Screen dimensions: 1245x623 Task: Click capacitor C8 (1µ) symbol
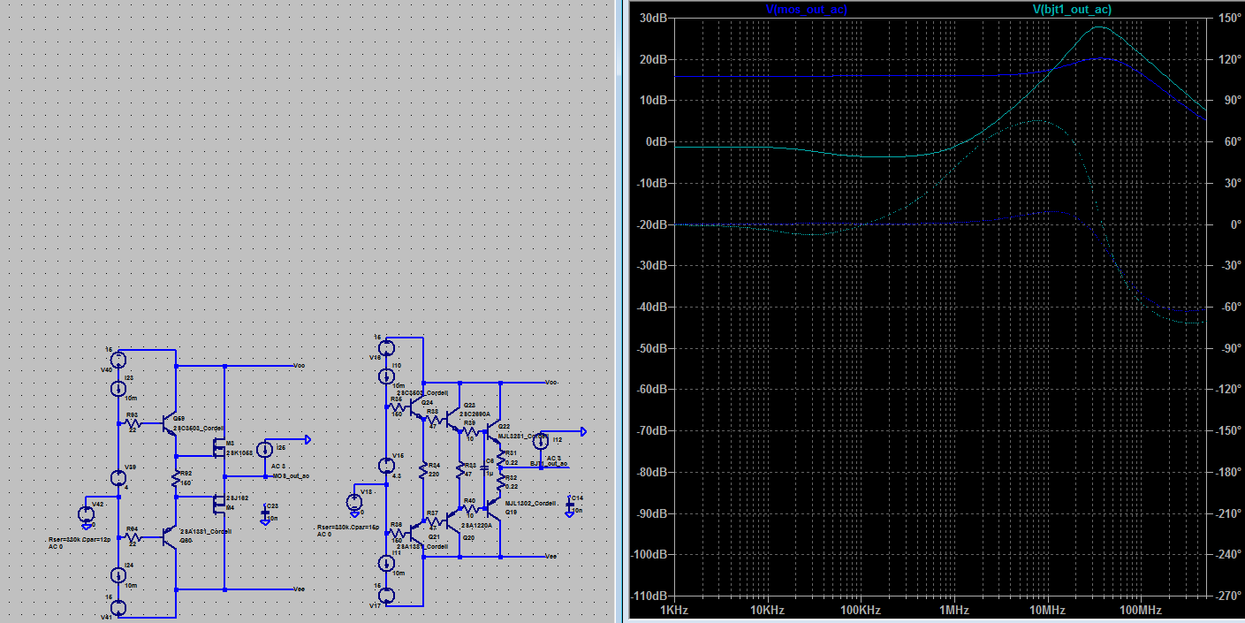tap(484, 467)
